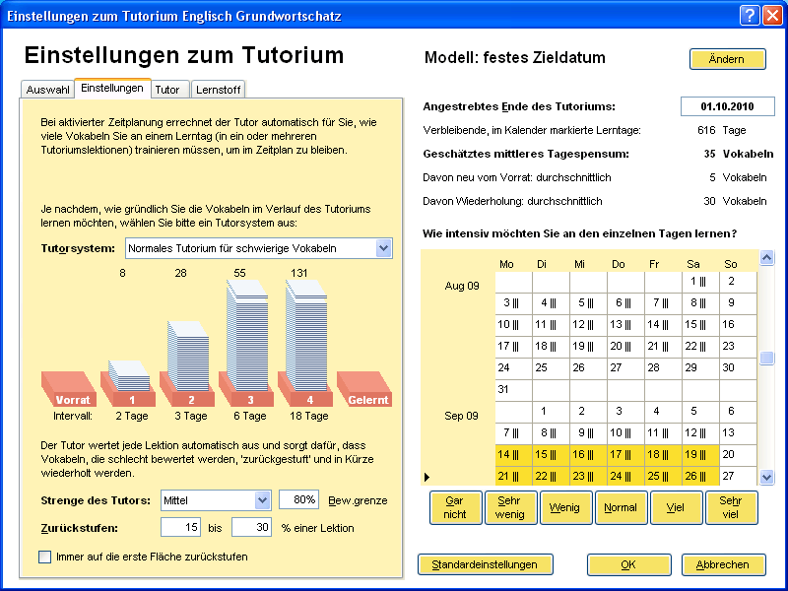Select day 24 in Aug 09
788x591 pixels.
pos(513,368)
